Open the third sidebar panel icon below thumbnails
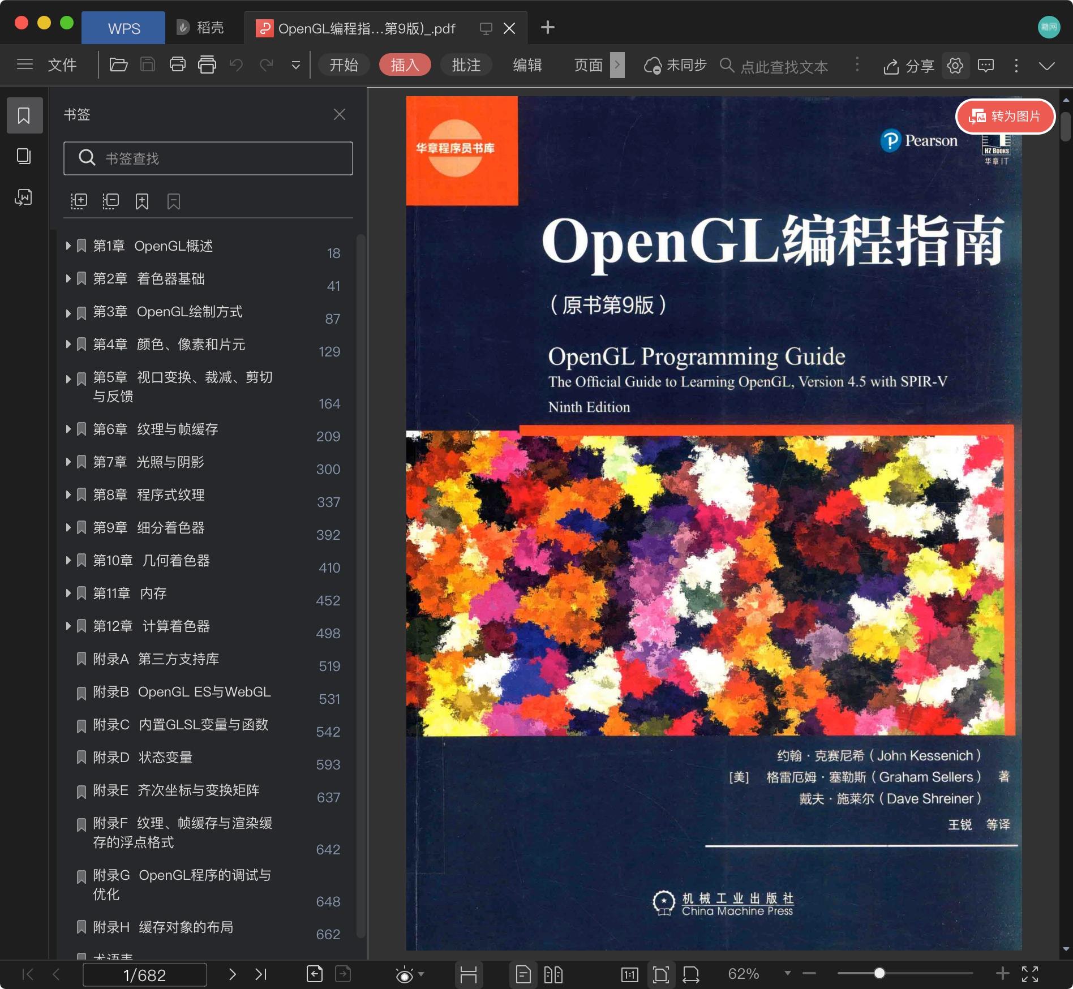Viewport: 1073px width, 989px height. (24, 197)
